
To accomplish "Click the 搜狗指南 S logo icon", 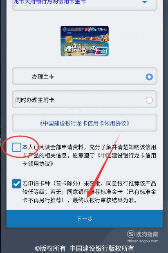I will pyautogui.click(x=131, y=234).
